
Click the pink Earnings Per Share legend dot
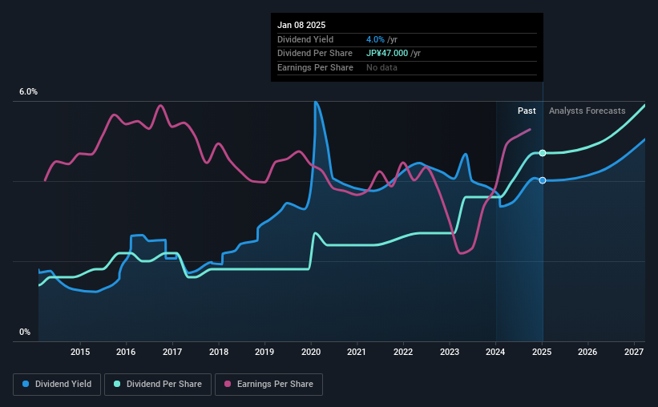(228, 384)
